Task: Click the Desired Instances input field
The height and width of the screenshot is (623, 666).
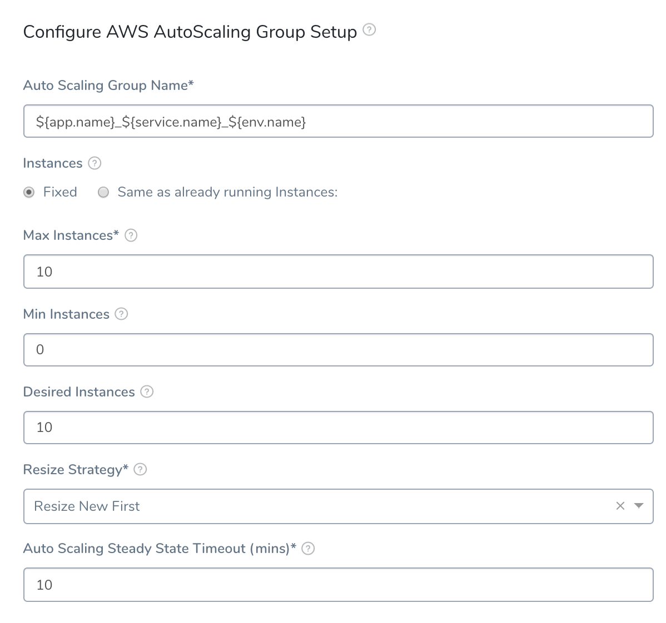Action: coord(338,428)
